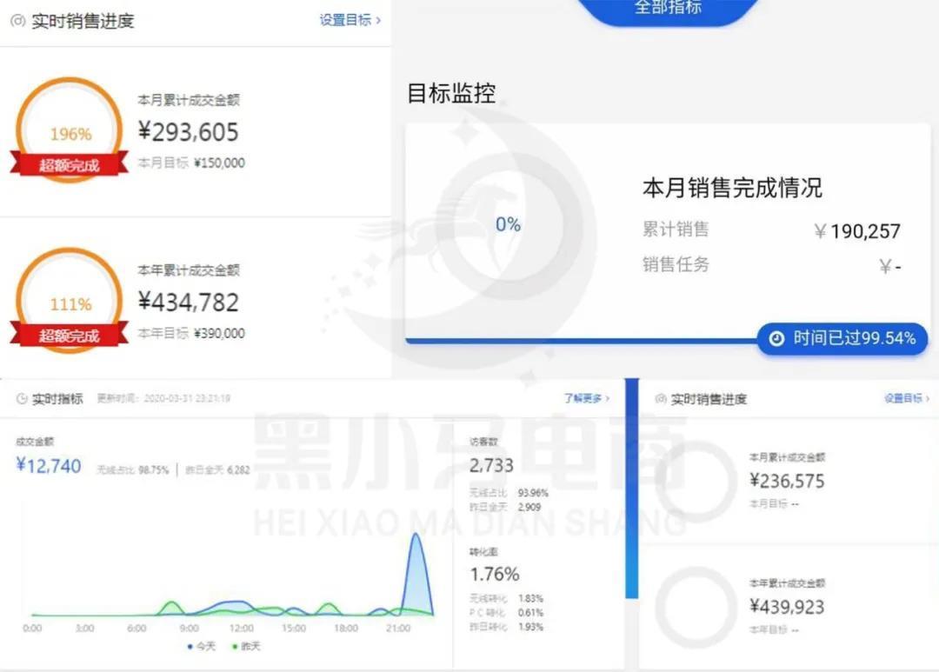939x672 pixels.
Task: Toggle the 昨天 series in chart legend
Action: [246, 646]
